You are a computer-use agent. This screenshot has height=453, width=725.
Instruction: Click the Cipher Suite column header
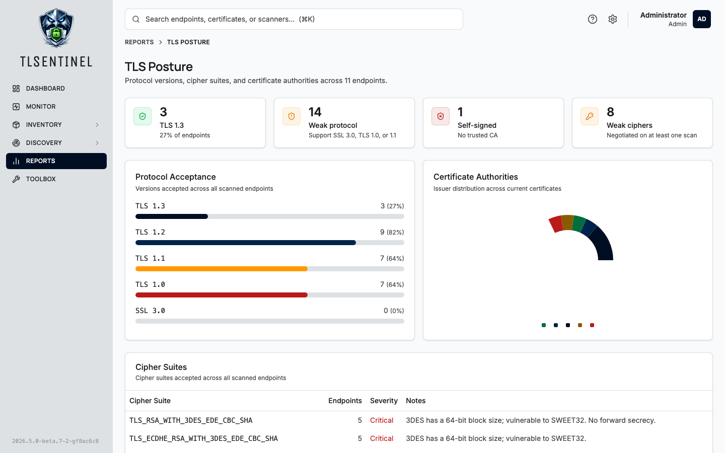coord(150,401)
